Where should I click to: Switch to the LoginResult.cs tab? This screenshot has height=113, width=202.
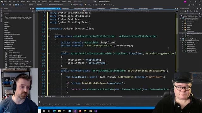[101, 8]
